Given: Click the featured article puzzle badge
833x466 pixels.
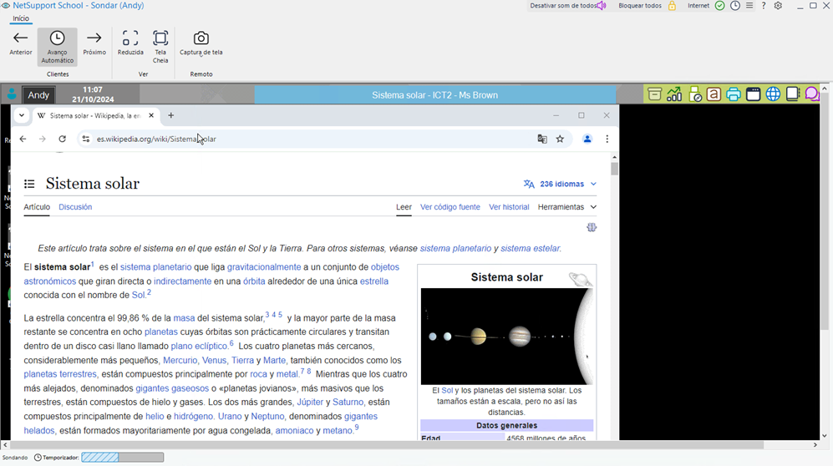Looking at the screenshot, I should click(592, 227).
